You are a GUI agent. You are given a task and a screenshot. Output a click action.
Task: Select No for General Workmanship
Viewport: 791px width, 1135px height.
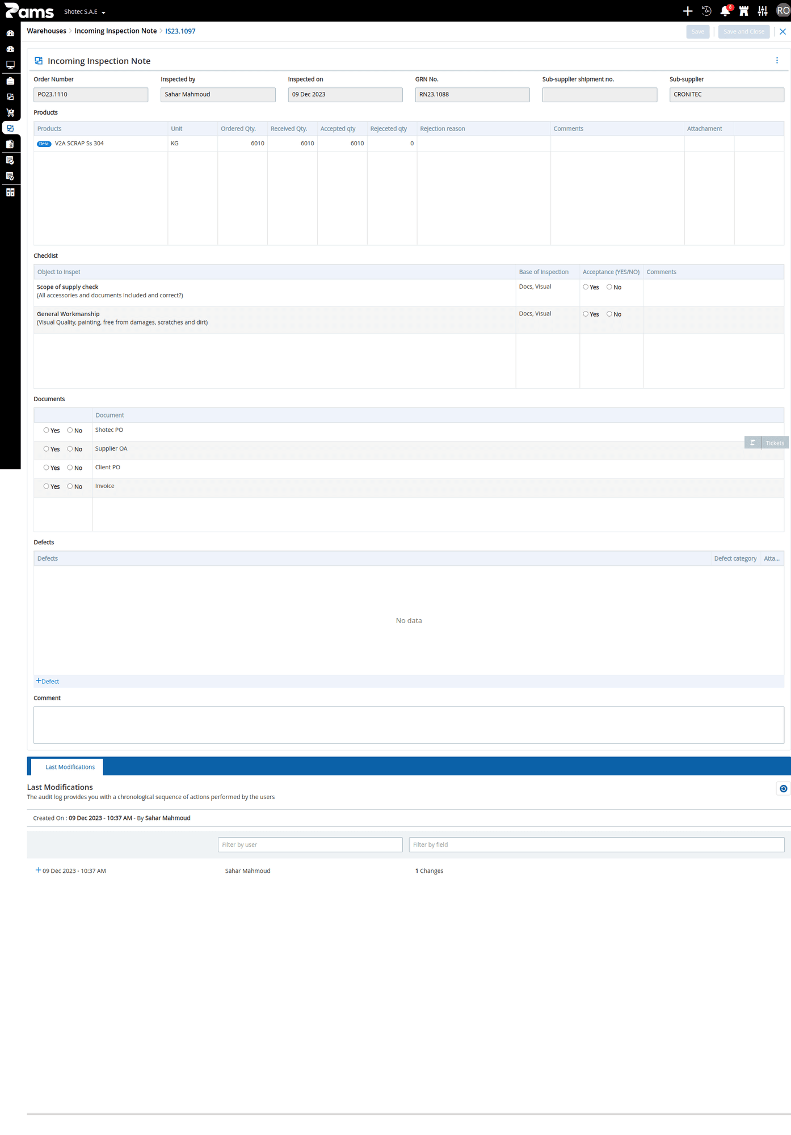[609, 314]
